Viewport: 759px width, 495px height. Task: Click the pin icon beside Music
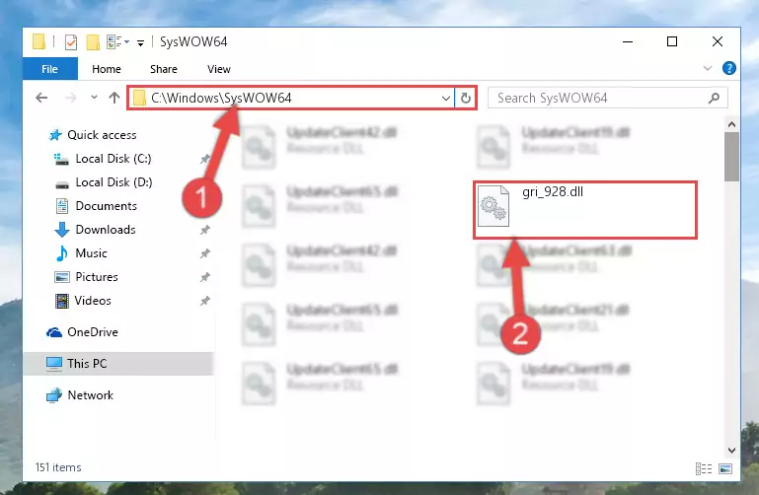pyautogui.click(x=205, y=253)
